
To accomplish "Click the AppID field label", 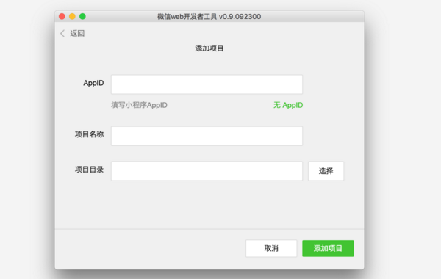I will 93,83.
